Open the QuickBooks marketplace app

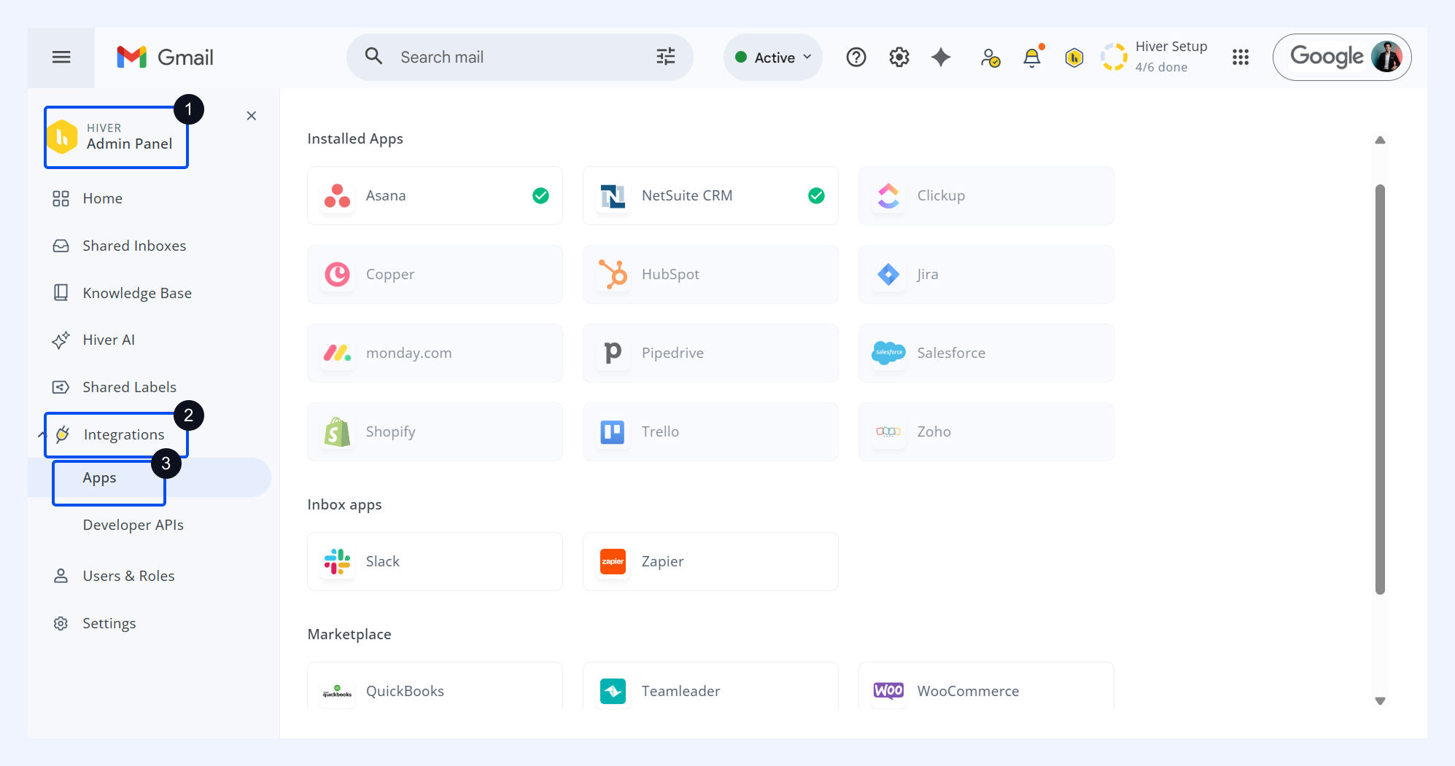tap(435, 686)
